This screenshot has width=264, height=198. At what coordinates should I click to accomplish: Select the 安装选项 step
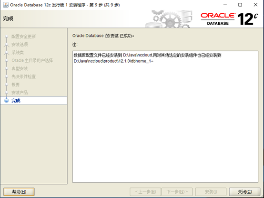pyautogui.click(x=20, y=45)
